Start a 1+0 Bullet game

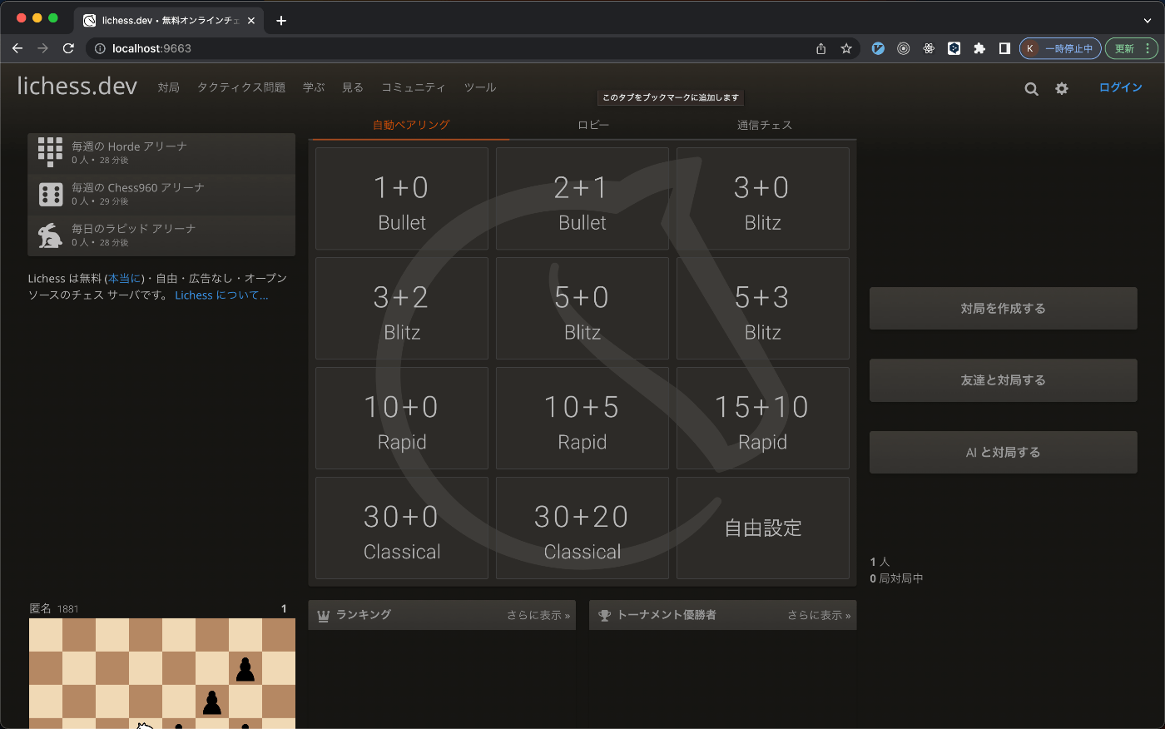point(402,199)
